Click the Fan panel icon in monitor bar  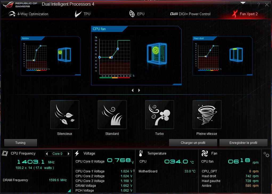[x=205, y=153]
